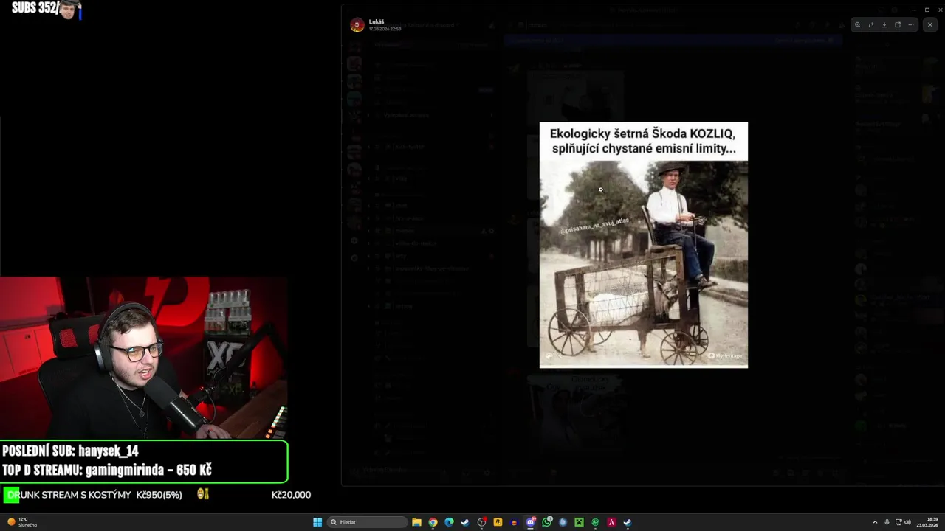Viewport: 945px width, 531px height.
Task: Forward the image using the arrow icon
Action: tap(870, 24)
